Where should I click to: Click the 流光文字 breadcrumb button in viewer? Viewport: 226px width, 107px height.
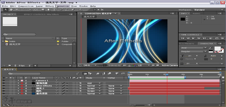coord(89,17)
